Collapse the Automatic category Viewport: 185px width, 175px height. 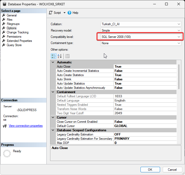[x=53, y=62]
